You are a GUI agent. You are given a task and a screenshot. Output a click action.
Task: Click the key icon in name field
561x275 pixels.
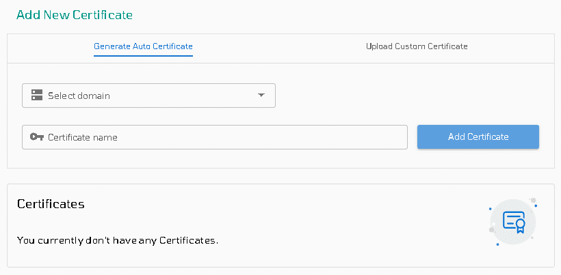(37, 137)
